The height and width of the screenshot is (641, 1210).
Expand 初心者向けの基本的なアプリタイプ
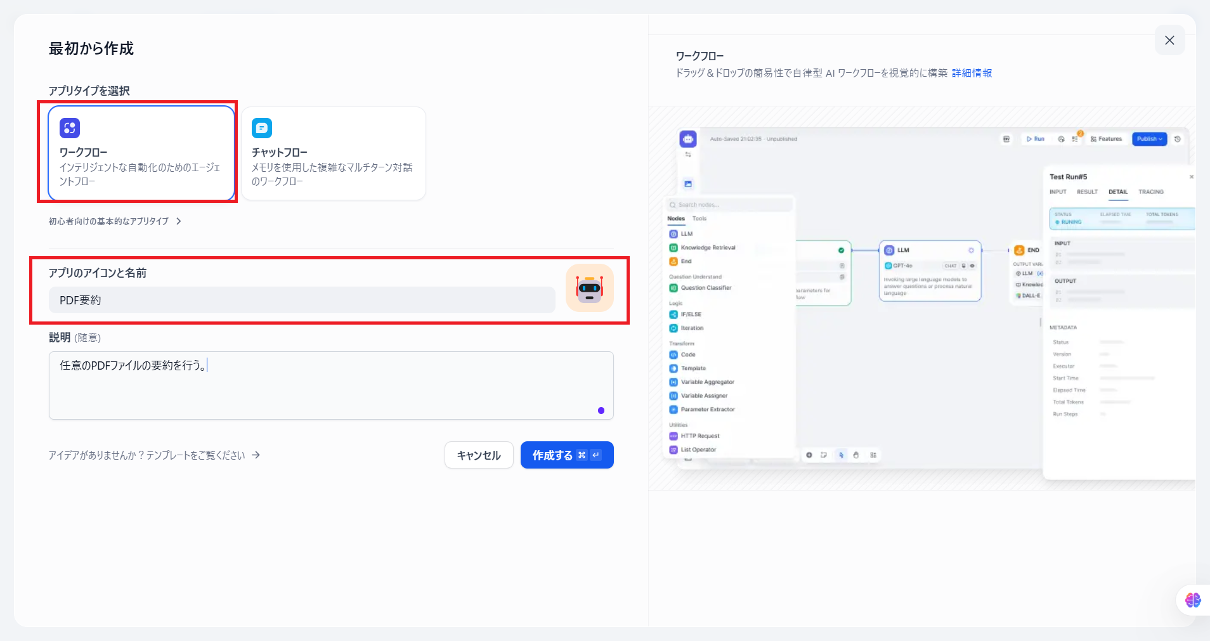[x=115, y=221]
